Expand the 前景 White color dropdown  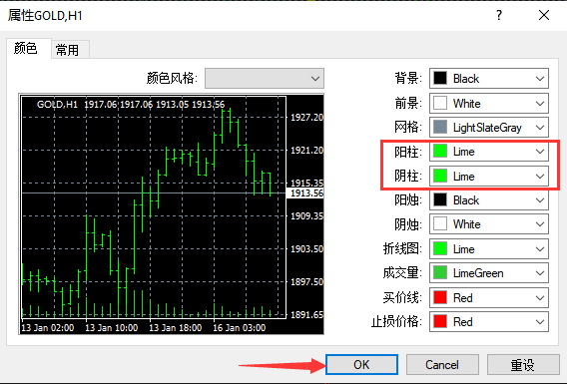[489, 104]
